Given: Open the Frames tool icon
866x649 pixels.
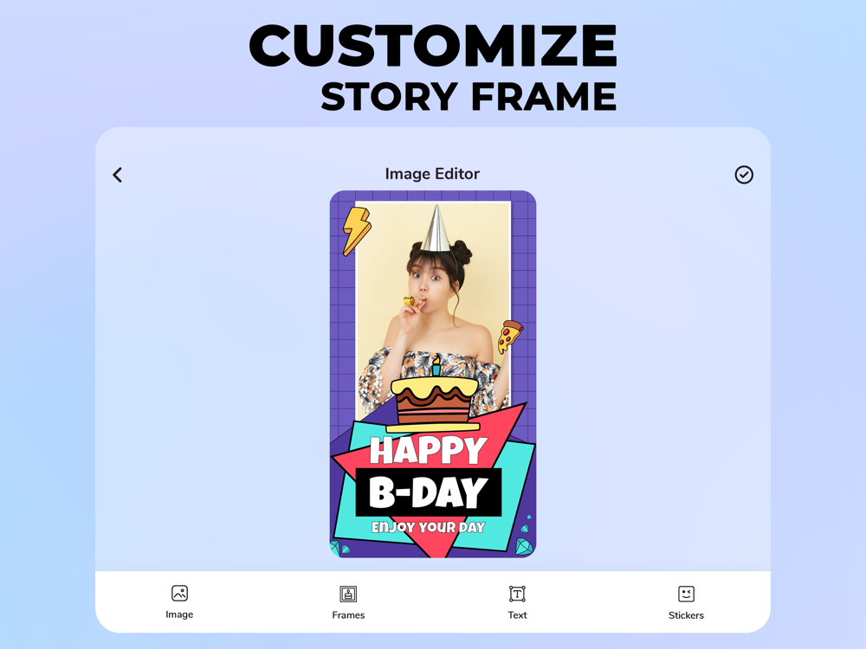Looking at the screenshot, I should 348,594.
